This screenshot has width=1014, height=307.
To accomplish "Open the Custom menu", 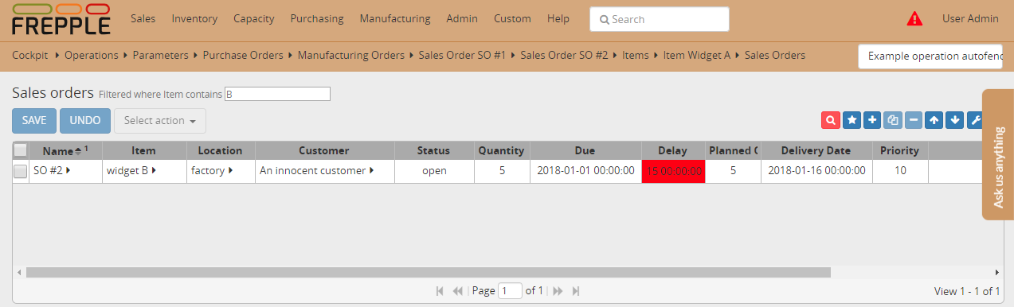I will [x=512, y=18].
